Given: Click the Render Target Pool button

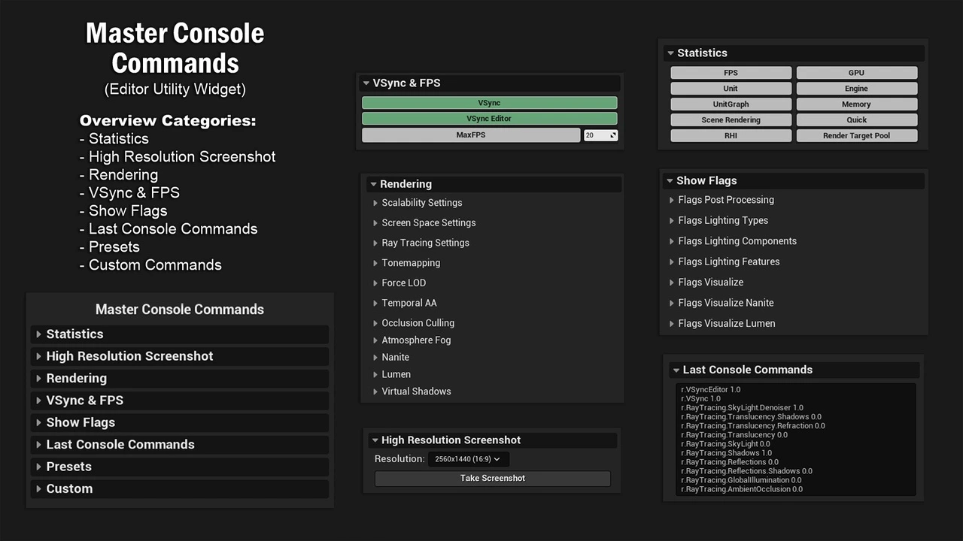Looking at the screenshot, I should coord(856,136).
